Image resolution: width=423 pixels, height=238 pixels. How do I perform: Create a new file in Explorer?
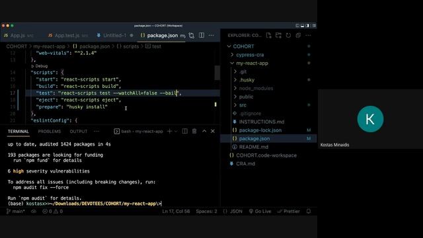pos(269,35)
